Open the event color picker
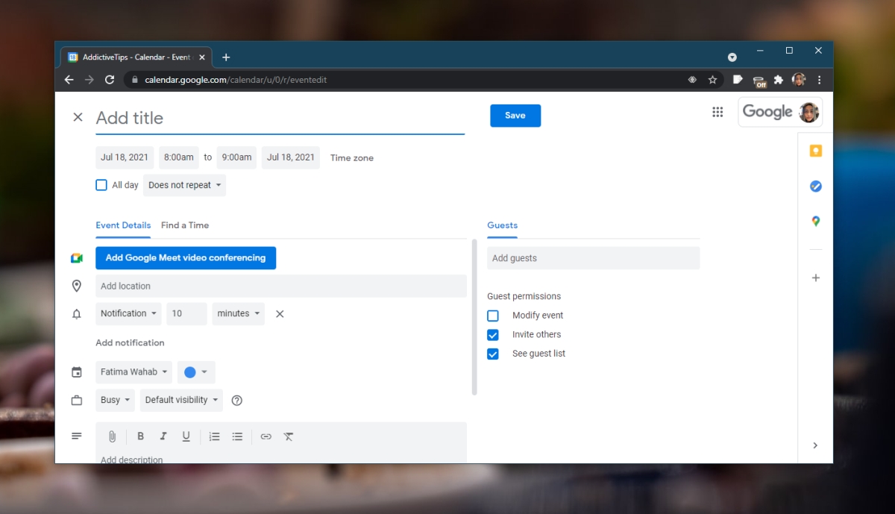 (196, 372)
